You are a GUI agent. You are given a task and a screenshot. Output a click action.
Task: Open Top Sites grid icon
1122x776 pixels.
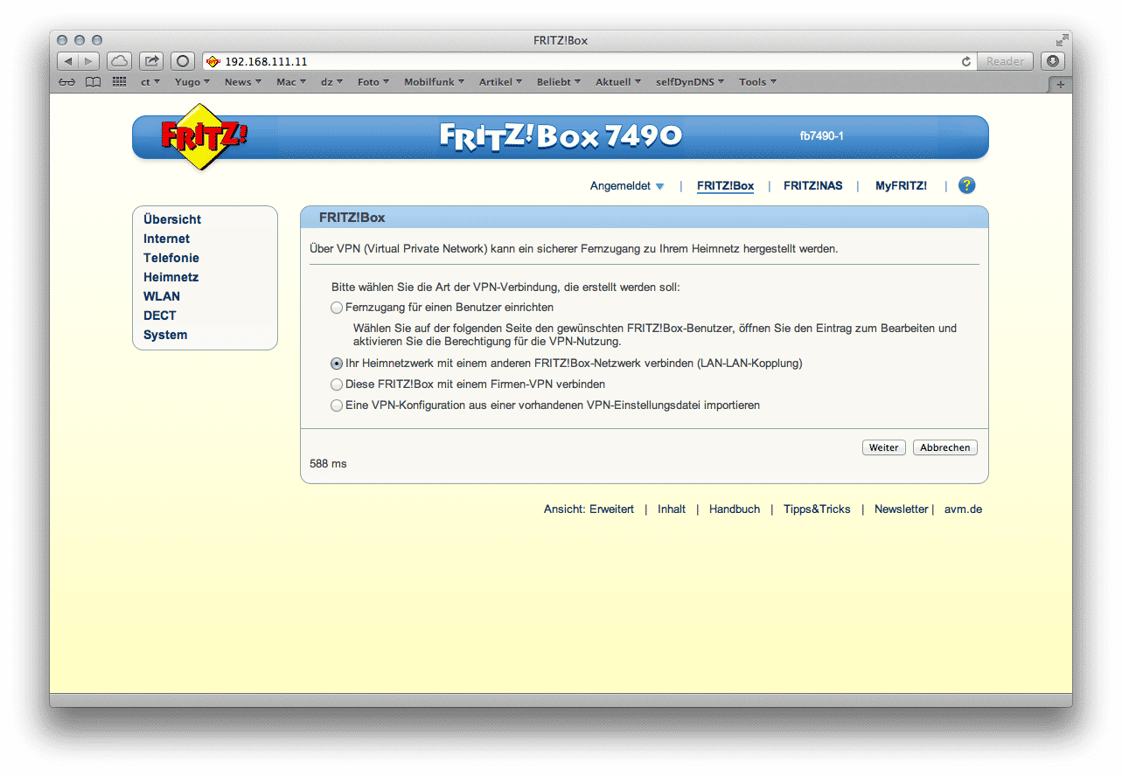pyautogui.click(x=119, y=82)
